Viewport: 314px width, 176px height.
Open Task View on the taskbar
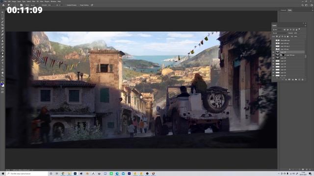(x=57, y=174)
